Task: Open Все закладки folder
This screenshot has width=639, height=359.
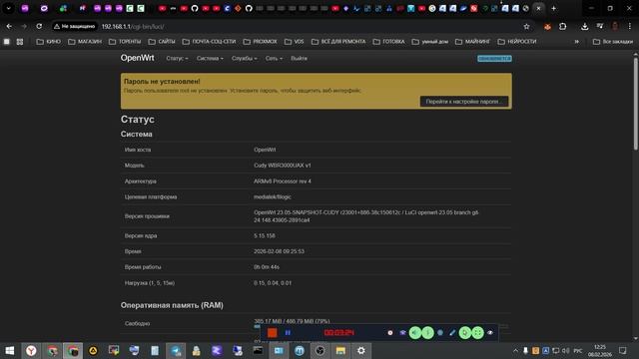Action: 613,42
